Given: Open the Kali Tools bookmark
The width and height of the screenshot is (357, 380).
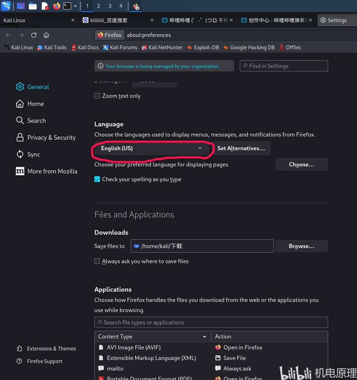Looking at the screenshot, I should (x=52, y=47).
